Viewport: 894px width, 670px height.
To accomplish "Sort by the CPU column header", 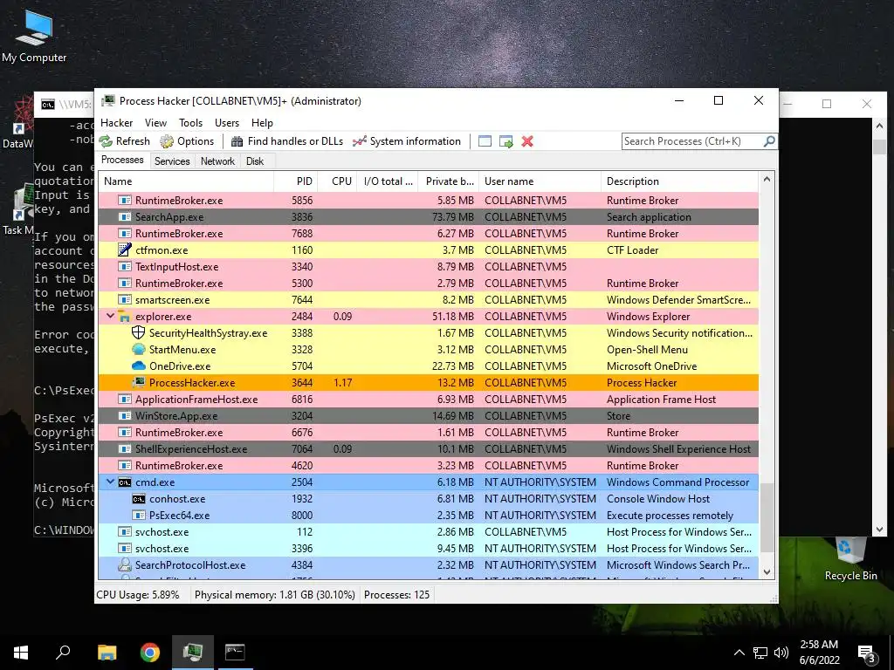I will pos(338,181).
